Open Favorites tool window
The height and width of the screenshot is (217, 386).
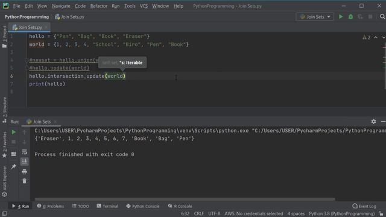click(x=4, y=145)
